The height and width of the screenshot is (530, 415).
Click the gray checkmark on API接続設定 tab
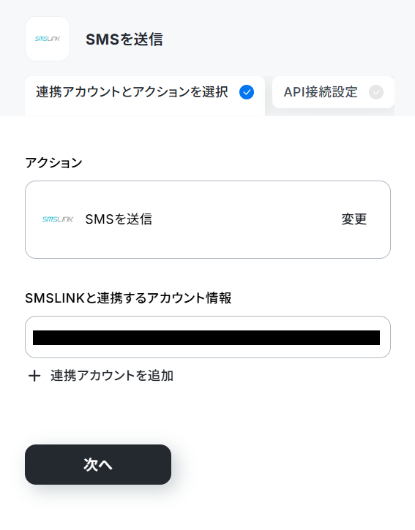point(376,92)
